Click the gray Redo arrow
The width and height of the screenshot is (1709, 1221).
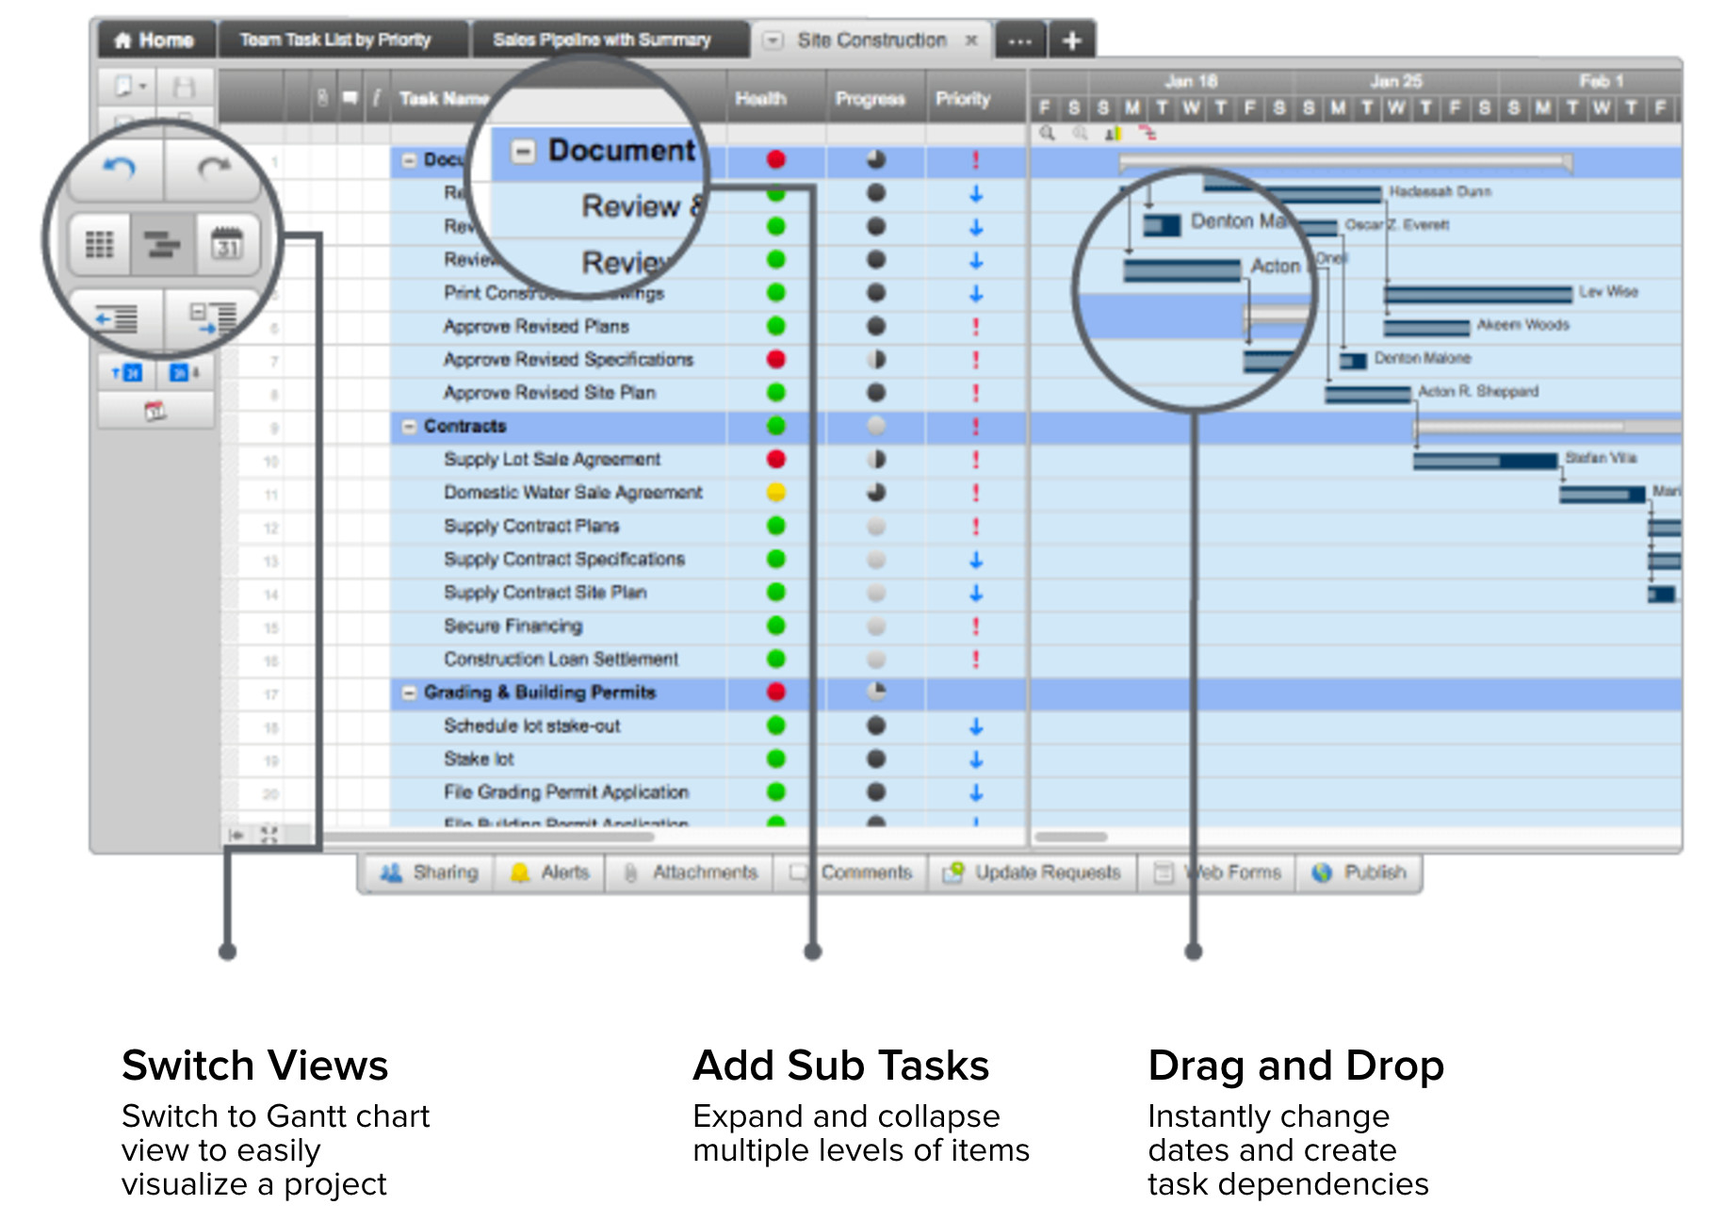pos(214,168)
